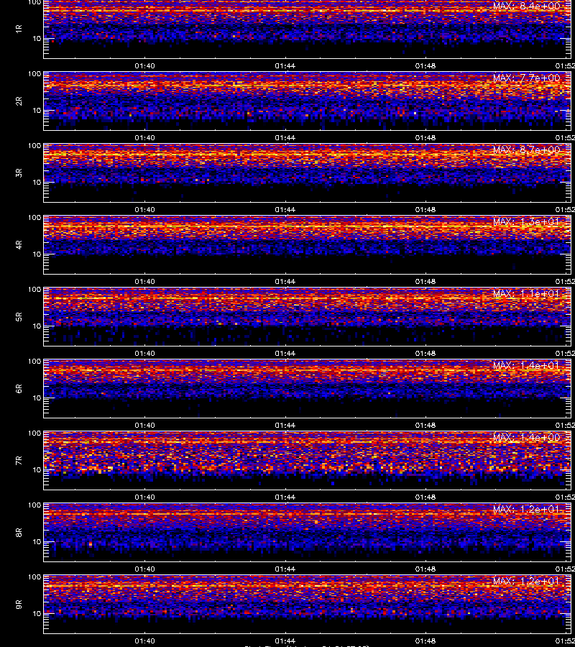Screen dimensions: 575x647
Task: Click inside the 3R spectrogram panel
Action: pyautogui.click(x=308, y=173)
